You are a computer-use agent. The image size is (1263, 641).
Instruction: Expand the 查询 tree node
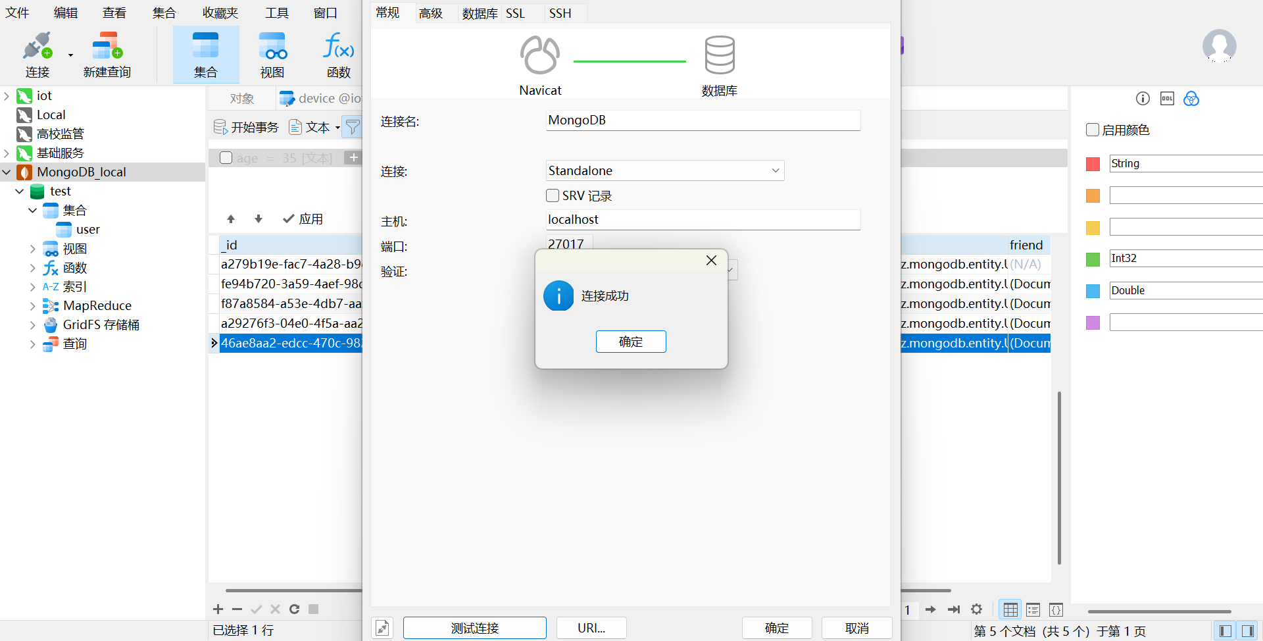click(33, 344)
